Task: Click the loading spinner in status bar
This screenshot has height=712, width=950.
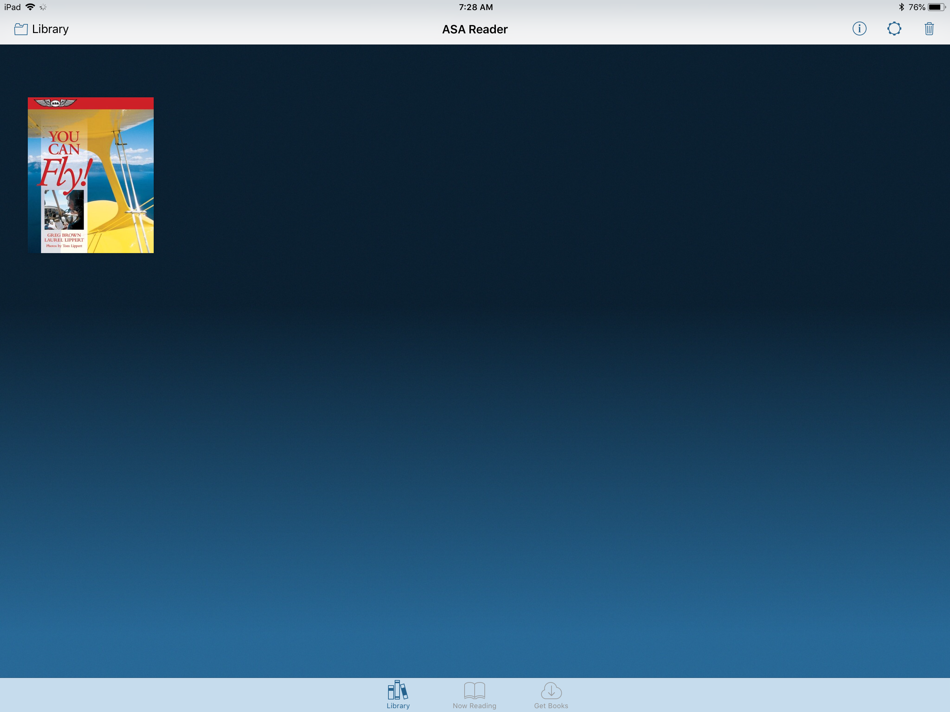Action: pyautogui.click(x=43, y=7)
